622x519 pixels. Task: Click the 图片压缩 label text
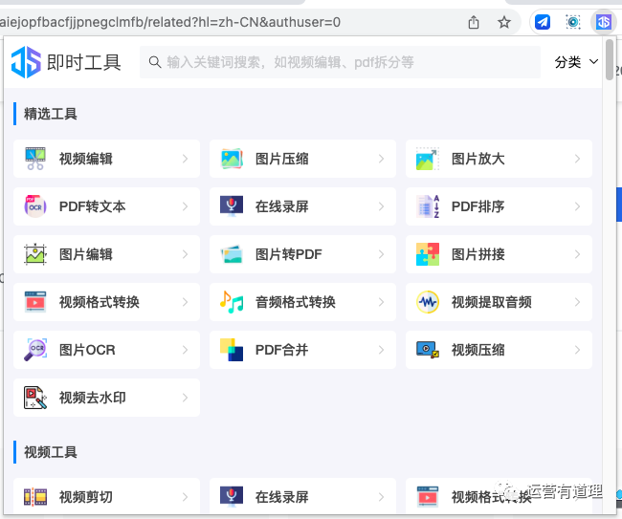pyautogui.click(x=281, y=159)
